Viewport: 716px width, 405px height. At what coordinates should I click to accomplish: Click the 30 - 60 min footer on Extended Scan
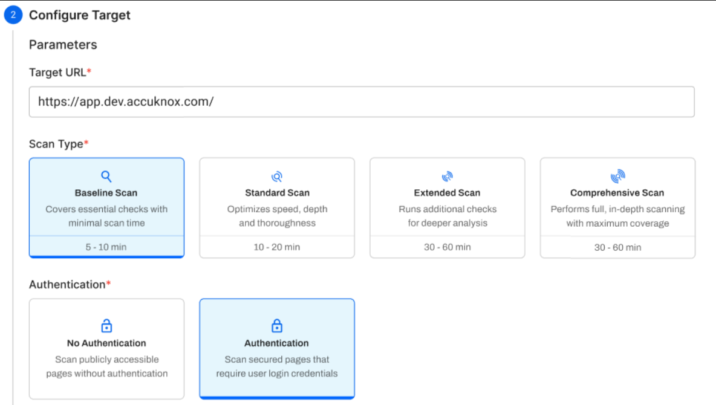[447, 247]
